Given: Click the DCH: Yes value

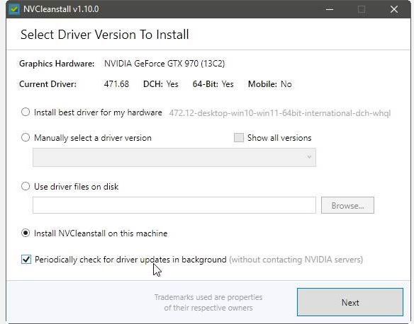Looking at the screenshot, I should click(160, 84).
